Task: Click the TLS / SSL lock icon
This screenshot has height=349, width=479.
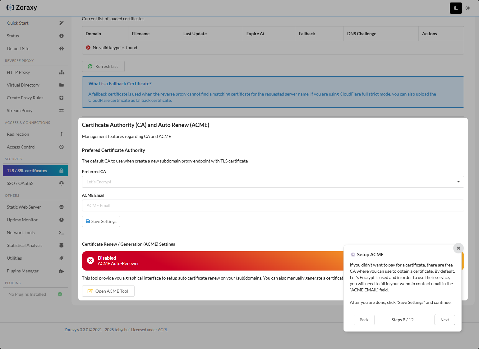Action: 62,171
